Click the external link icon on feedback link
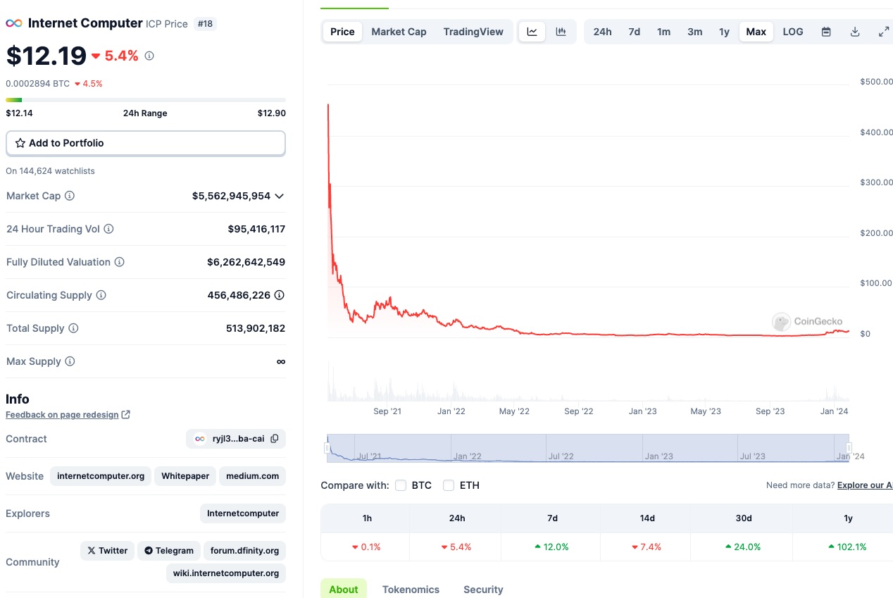This screenshot has width=893, height=598. [x=126, y=415]
